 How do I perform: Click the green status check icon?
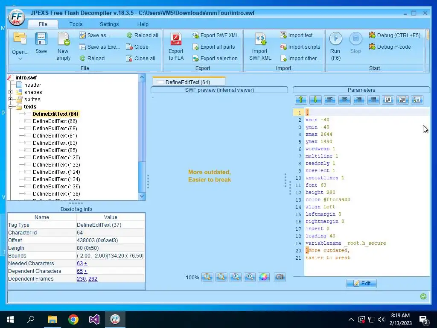coord(423,296)
